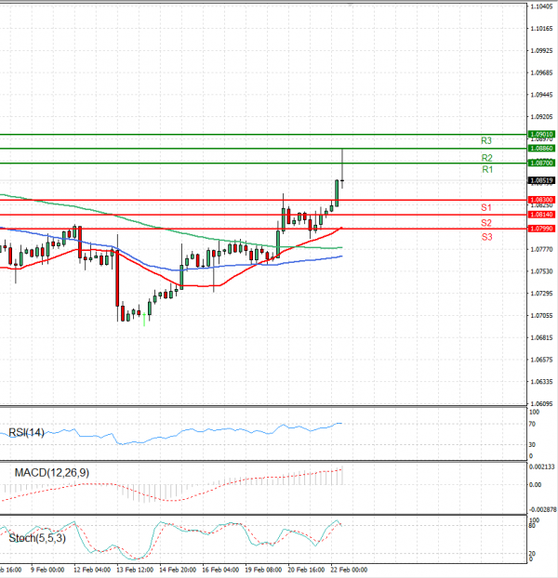The height and width of the screenshot is (578, 558).
Task: Click the -0.002878 MACD scale value
Action: pyautogui.click(x=543, y=510)
